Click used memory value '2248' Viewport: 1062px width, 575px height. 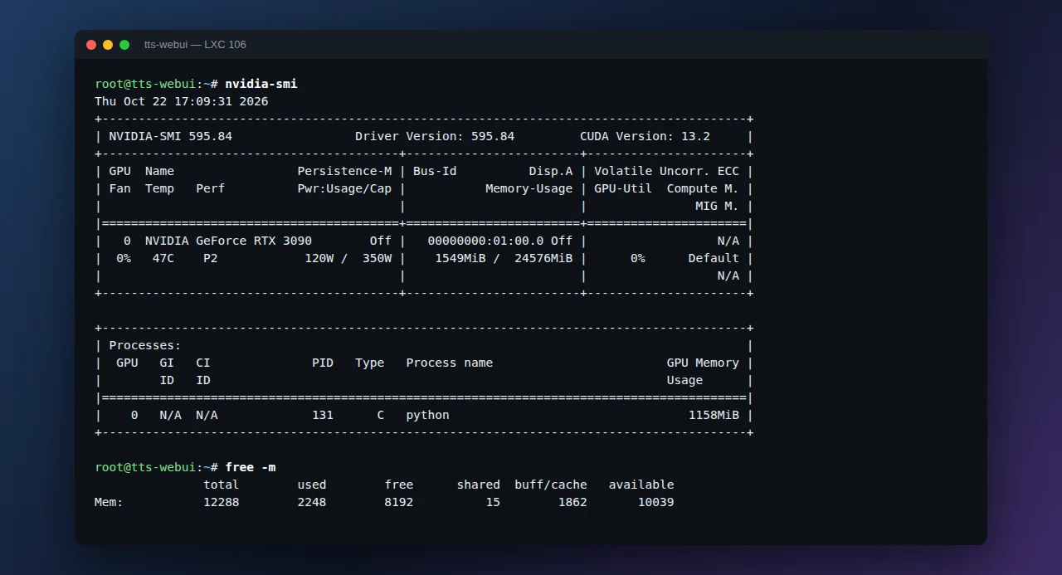[x=312, y=502]
